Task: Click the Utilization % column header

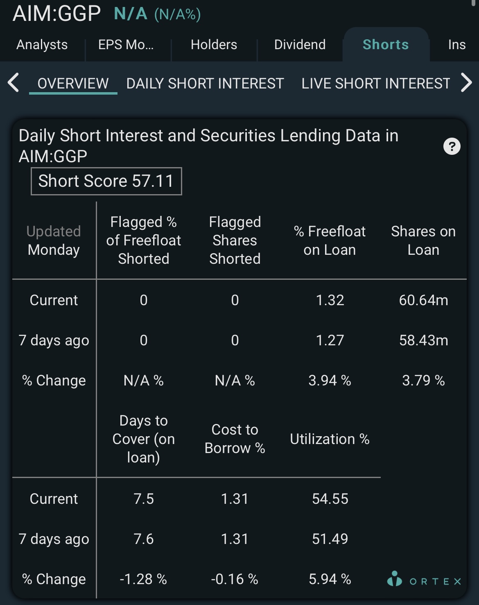Action: [x=330, y=439]
